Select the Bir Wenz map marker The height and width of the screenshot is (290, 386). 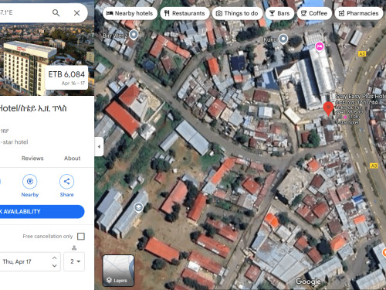point(134,34)
